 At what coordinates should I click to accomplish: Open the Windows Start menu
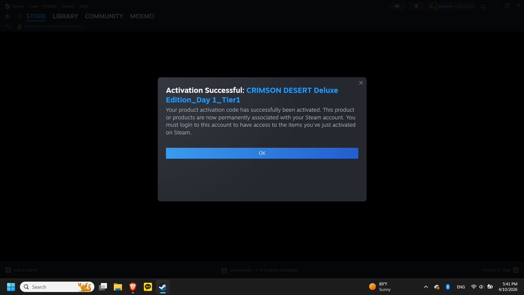coord(10,287)
